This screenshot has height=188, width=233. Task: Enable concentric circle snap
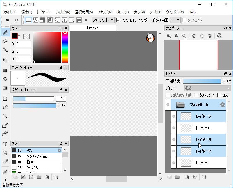coord(64,20)
